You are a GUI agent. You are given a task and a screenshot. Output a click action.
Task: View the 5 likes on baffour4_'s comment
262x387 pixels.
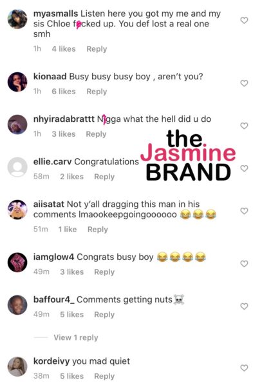(72, 315)
